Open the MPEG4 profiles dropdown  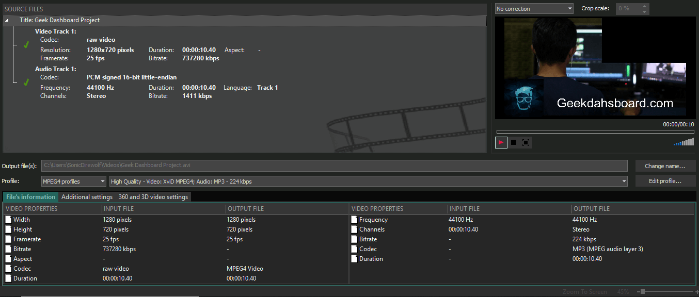[73, 181]
